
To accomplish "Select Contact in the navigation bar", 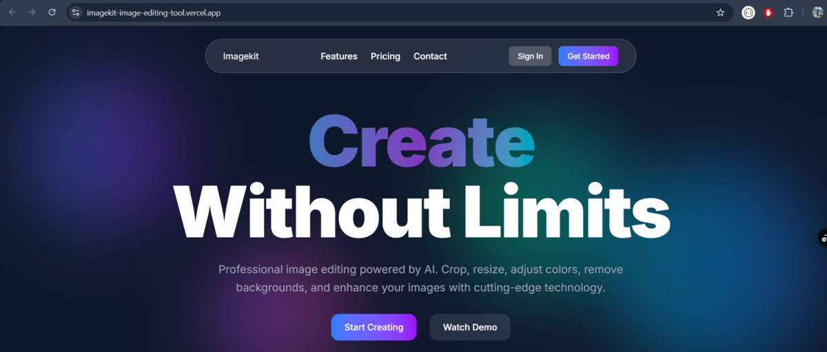I will point(430,56).
